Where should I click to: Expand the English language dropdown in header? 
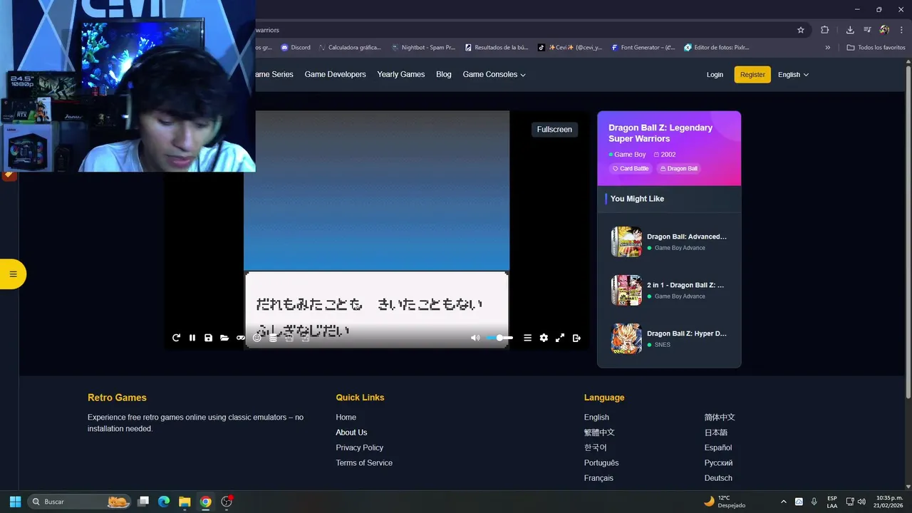coord(793,75)
